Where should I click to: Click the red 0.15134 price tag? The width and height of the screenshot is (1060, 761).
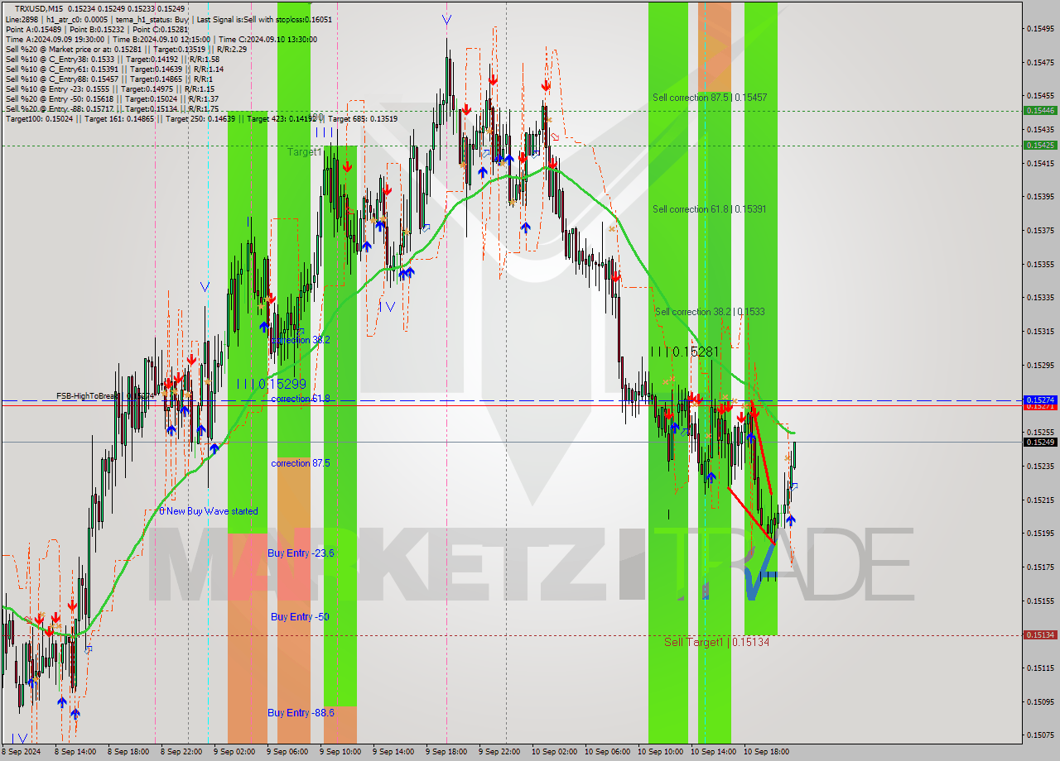coord(1040,635)
